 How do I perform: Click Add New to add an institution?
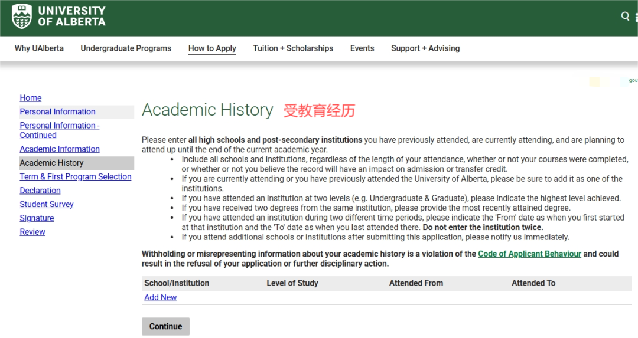click(160, 297)
